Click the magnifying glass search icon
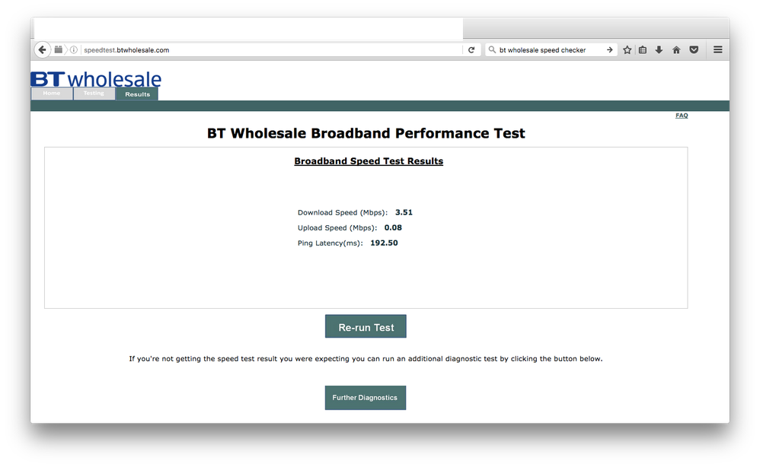The width and height of the screenshot is (760, 467). (x=492, y=49)
